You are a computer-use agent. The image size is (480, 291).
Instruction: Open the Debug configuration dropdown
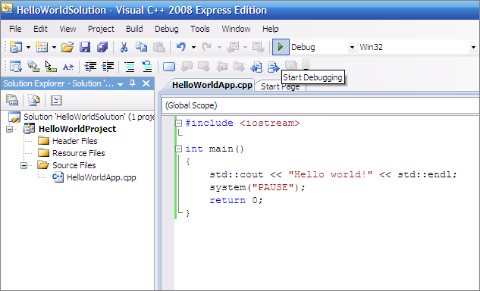coord(352,47)
